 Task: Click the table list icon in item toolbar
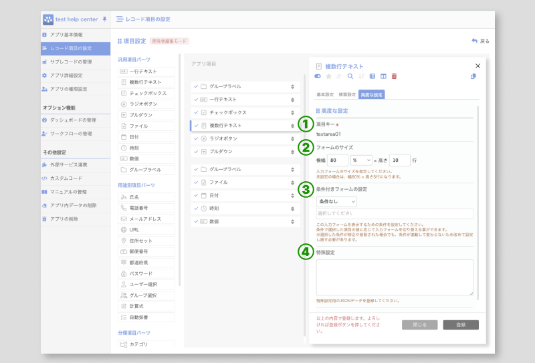tap(372, 76)
